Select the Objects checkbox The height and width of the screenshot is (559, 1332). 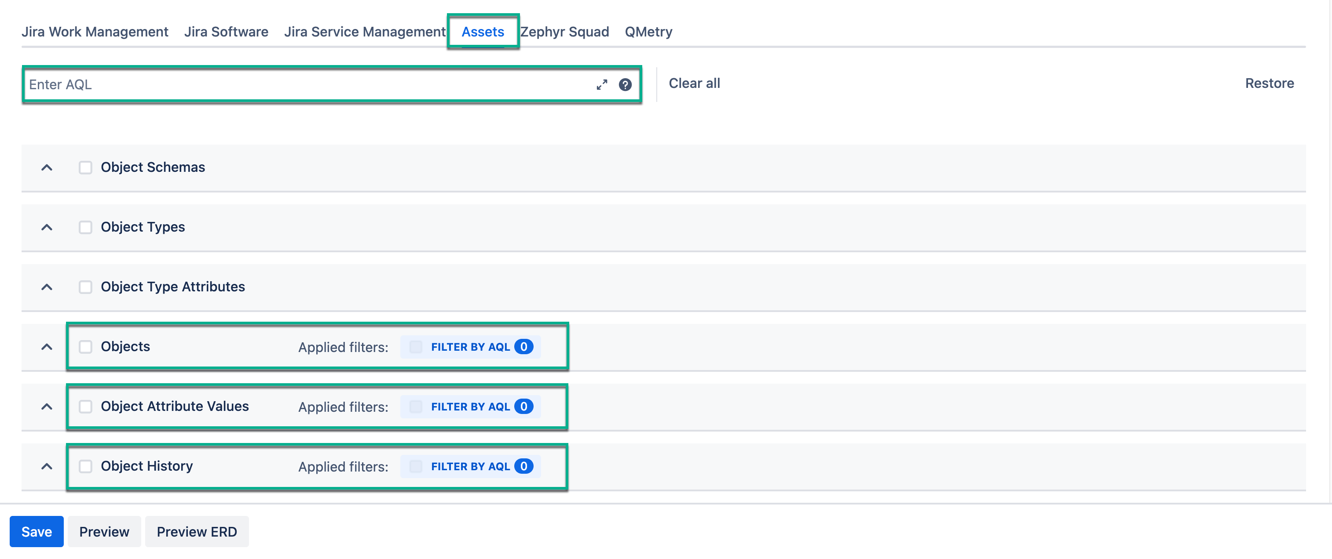85,347
